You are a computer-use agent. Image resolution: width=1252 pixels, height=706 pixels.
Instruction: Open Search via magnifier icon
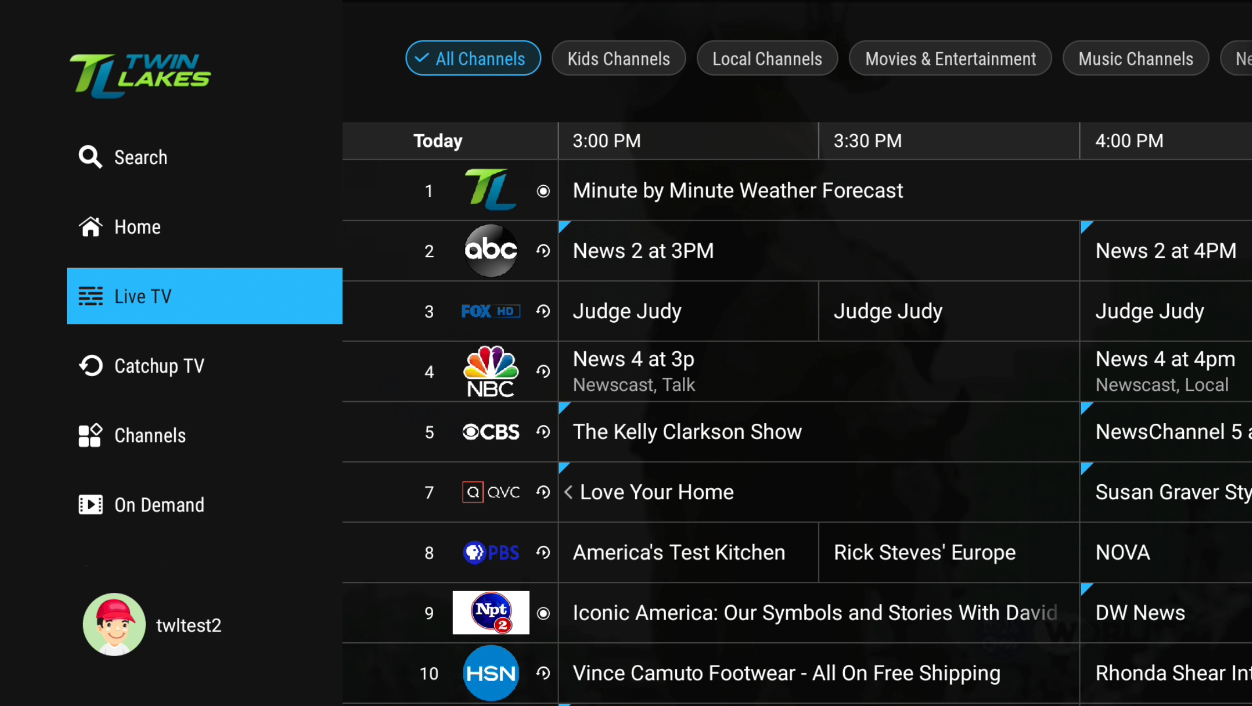(90, 157)
